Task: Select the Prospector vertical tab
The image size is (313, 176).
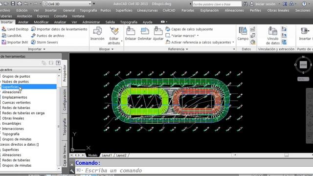Action: tap(65, 73)
